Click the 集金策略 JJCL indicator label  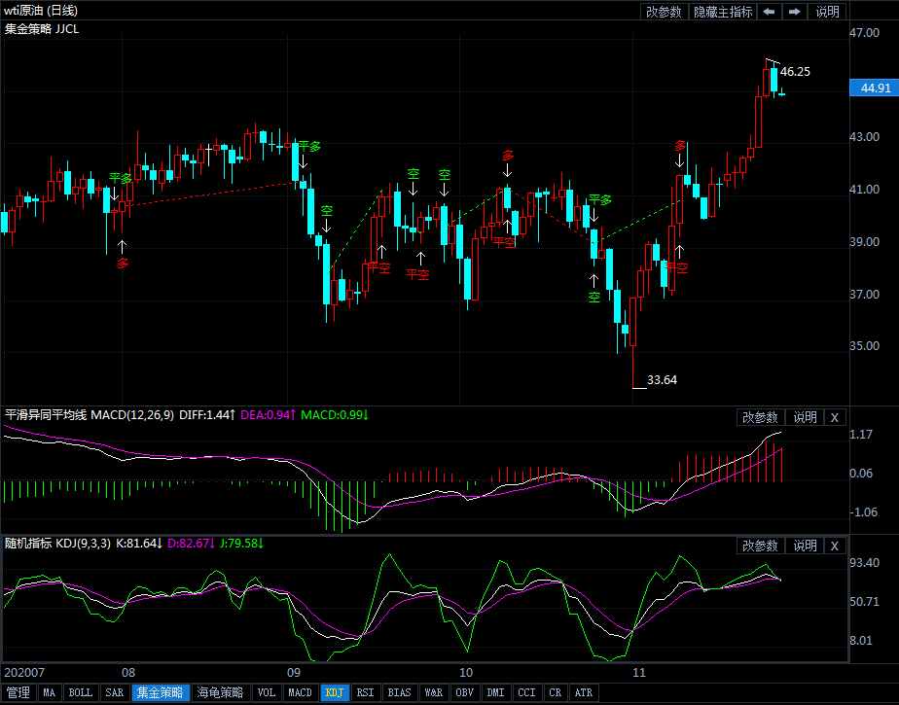tap(42, 28)
